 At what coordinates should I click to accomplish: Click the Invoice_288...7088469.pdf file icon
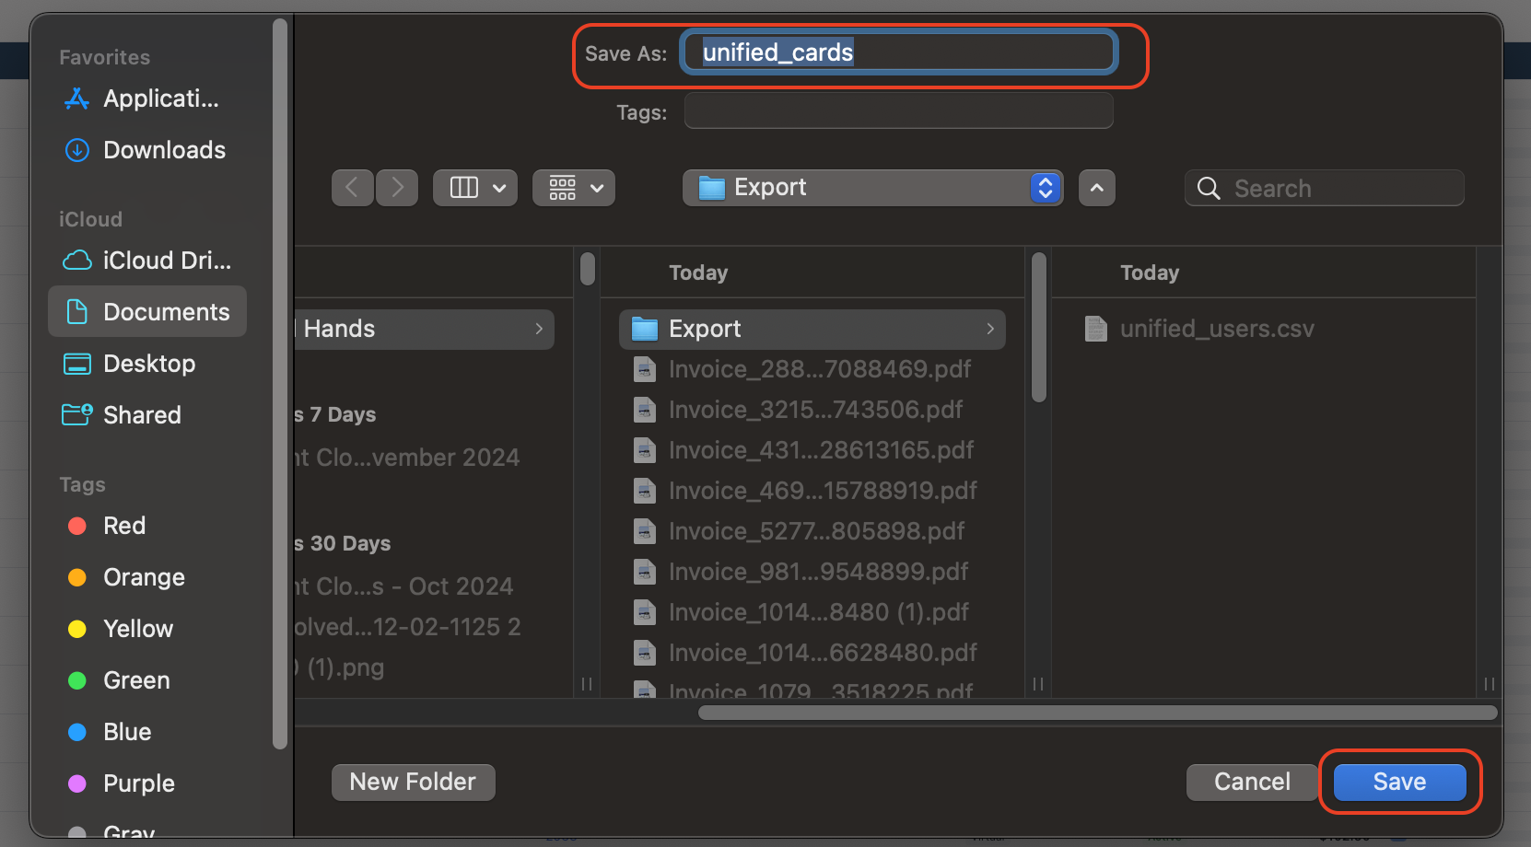pos(645,369)
